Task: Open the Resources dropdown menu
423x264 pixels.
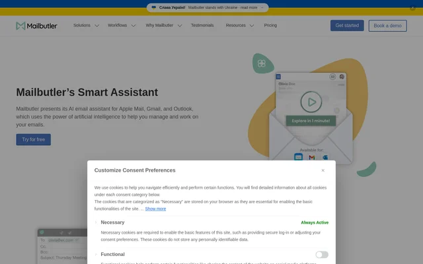Action: [239, 25]
